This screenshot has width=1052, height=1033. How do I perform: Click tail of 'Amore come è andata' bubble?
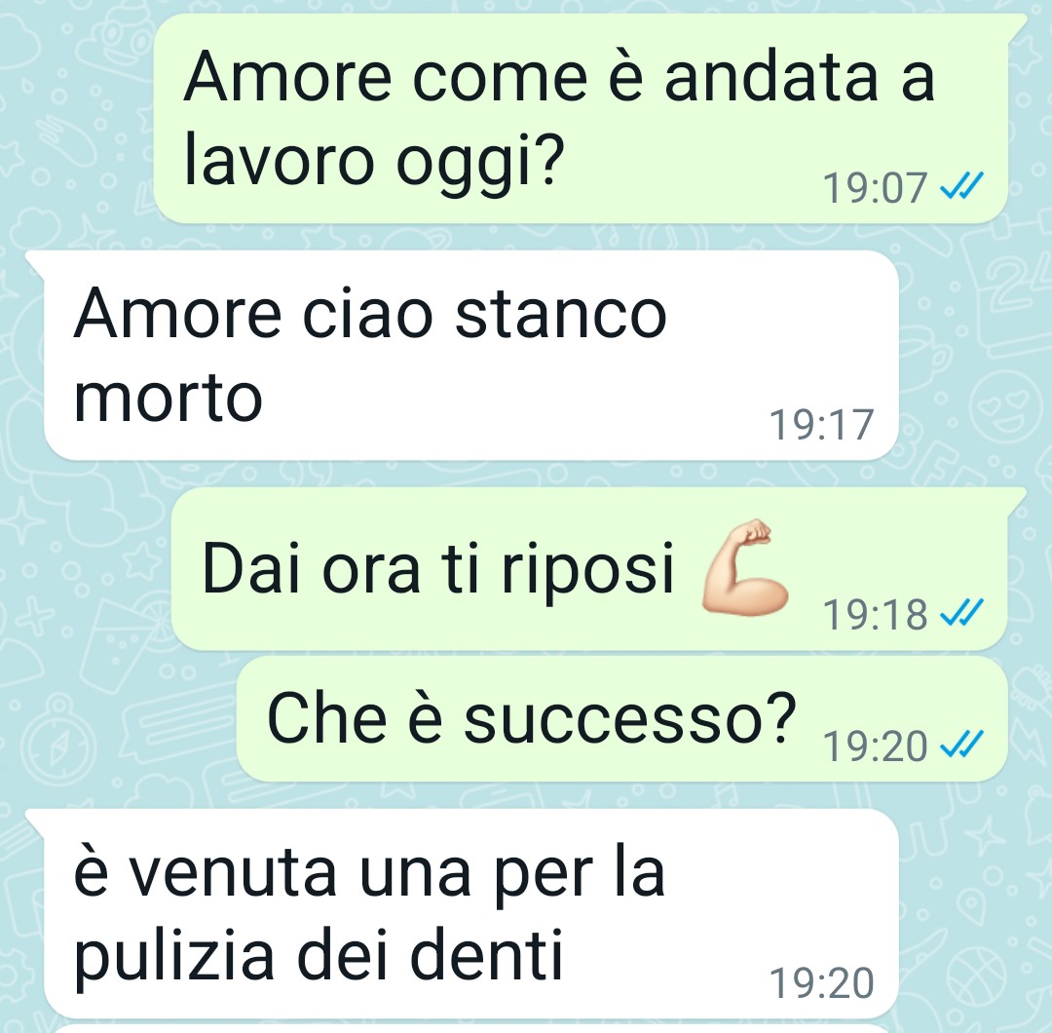click(1017, 25)
